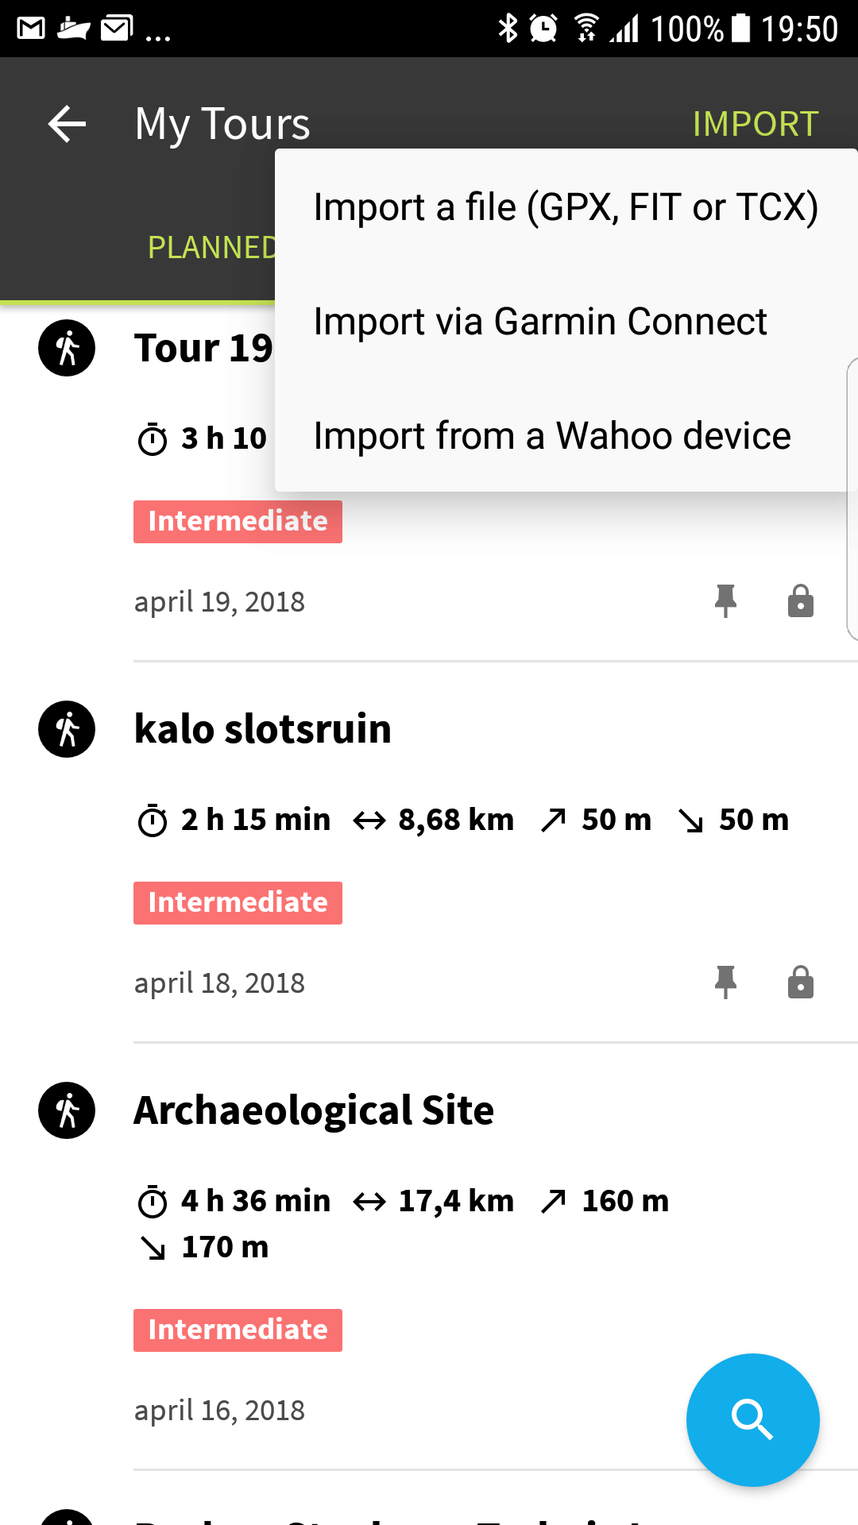Choose Import from a Wahoo device
The height and width of the screenshot is (1525, 858).
[x=552, y=436]
